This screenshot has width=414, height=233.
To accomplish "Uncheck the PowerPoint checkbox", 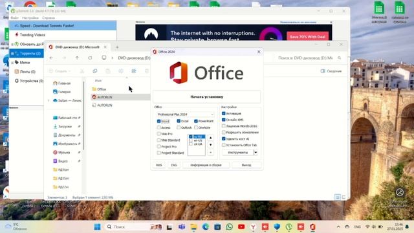I will click(x=196, y=121).
